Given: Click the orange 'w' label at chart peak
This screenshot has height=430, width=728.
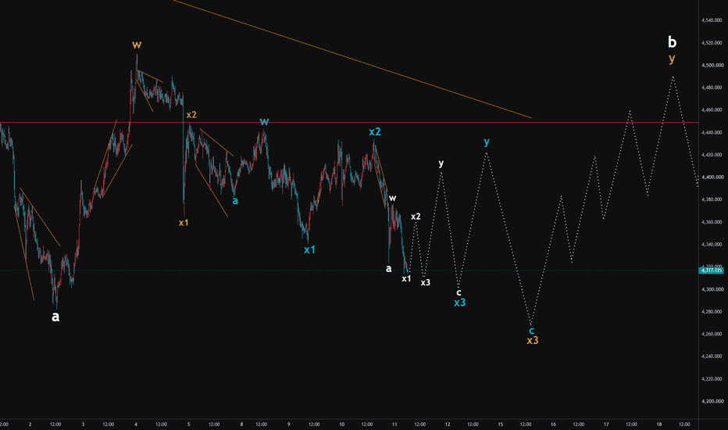Looking at the screenshot, I should pyautogui.click(x=137, y=45).
